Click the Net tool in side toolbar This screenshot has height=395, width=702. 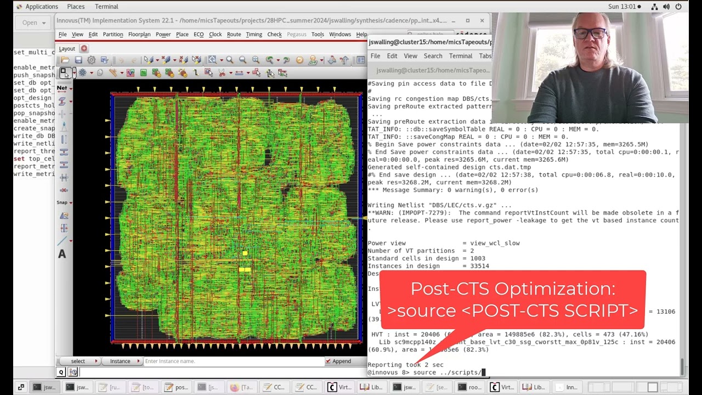[62, 88]
